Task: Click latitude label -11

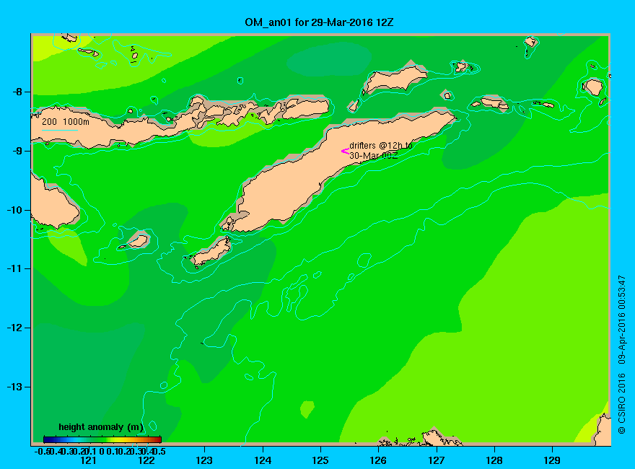Action: tap(15, 268)
